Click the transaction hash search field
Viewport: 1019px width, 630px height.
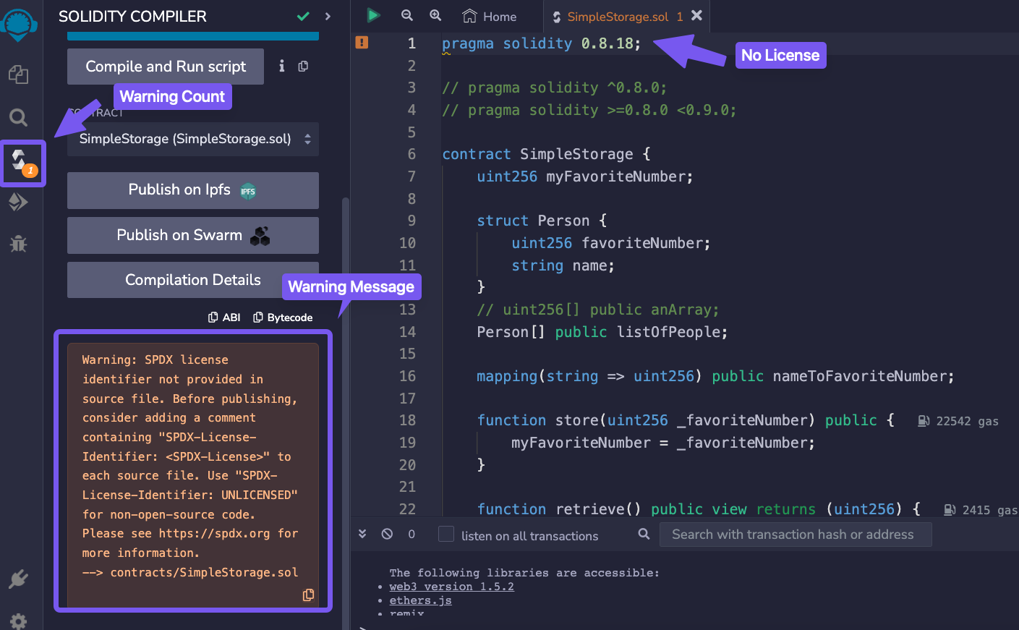point(795,535)
